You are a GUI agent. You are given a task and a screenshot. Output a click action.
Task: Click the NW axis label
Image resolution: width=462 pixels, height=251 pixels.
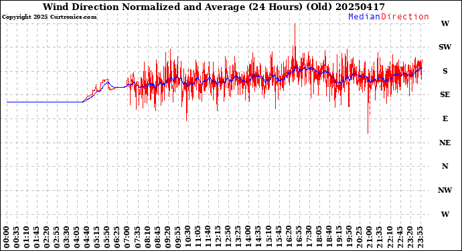pos(445,190)
